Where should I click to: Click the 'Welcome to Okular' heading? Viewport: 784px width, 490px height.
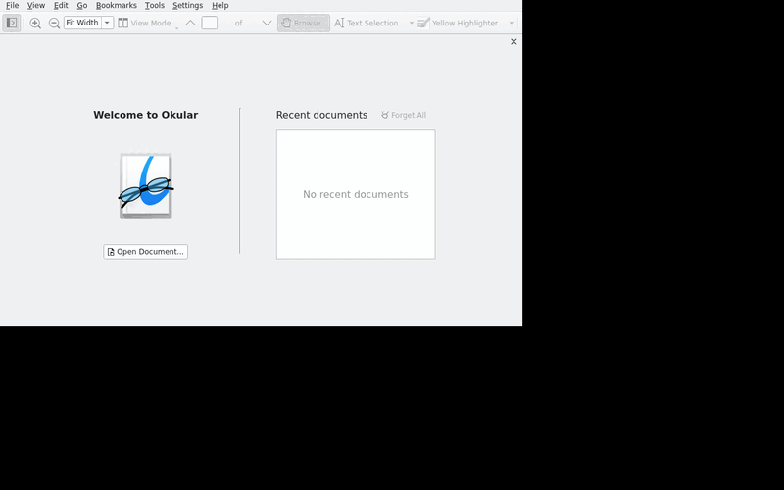pyautogui.click(x=145, y=115)
